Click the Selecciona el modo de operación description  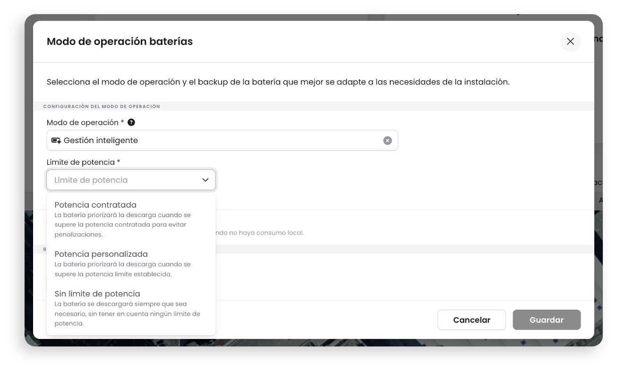[x=278, y=82]
